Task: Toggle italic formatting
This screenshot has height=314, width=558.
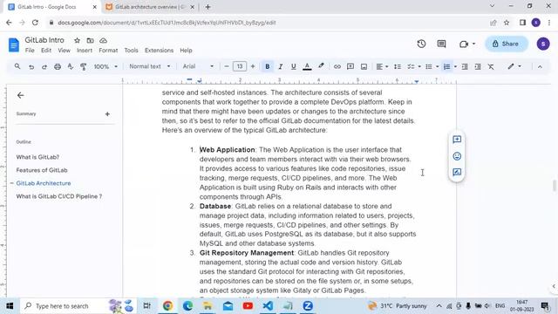Action: click(x=281, y=66)
